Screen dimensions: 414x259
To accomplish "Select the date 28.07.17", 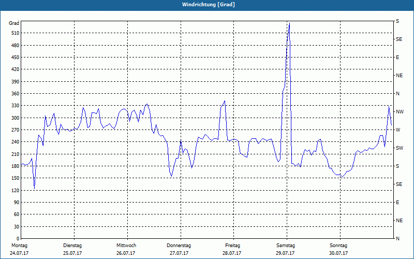I will click(232, 253).
